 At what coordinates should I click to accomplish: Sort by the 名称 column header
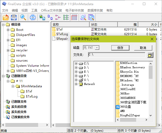click(x=70, y=25)
